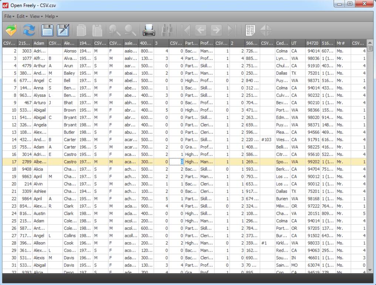This screenshot has width=376, height=285.
Task: Click the Refresh/reload arrows icon
Action: 29,30
